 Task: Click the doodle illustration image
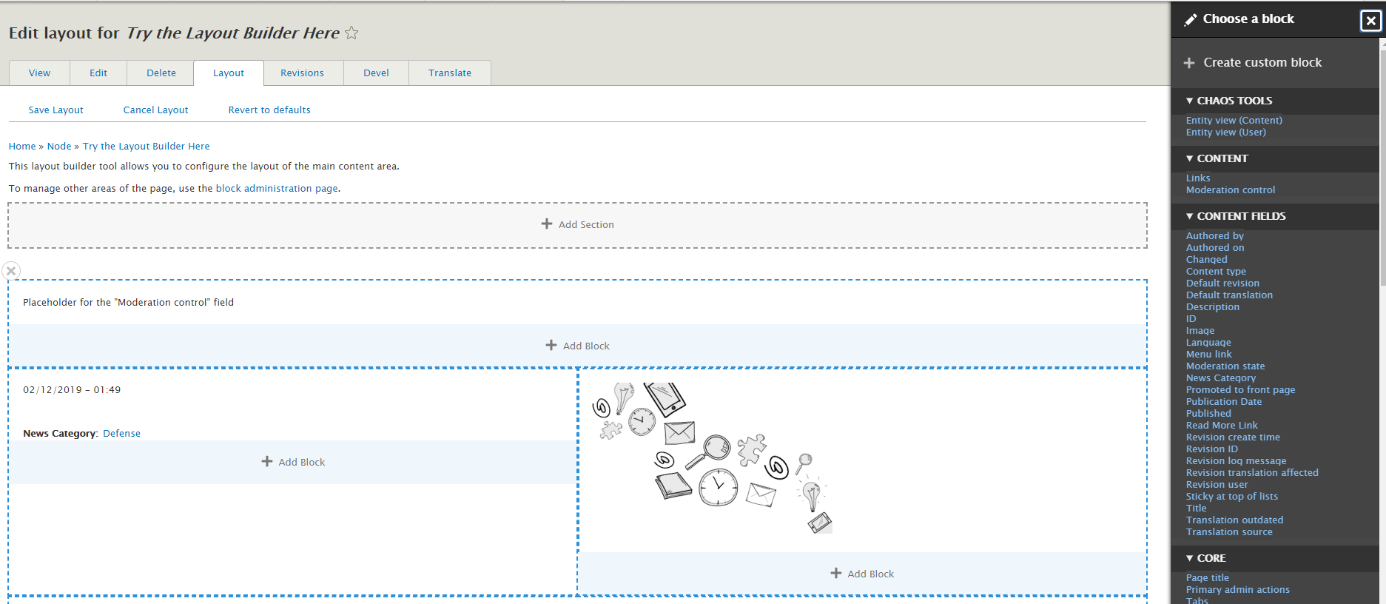(713, 457)
